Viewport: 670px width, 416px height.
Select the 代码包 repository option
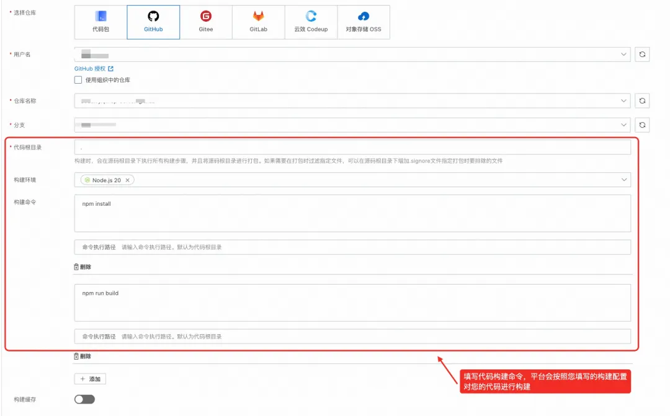click(x=101, y=22)
